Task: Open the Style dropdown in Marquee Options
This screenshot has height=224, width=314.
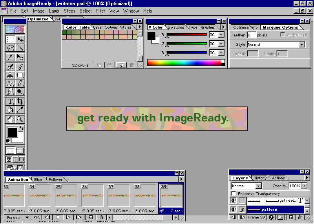Action: click(x=301, y=45)
